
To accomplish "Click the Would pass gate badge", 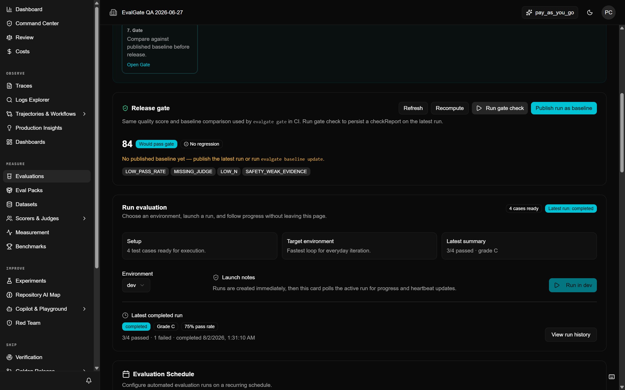I will [156, 144].
